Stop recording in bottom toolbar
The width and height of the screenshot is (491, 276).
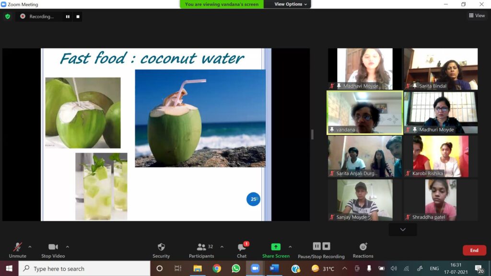click(x=326, y=246)
